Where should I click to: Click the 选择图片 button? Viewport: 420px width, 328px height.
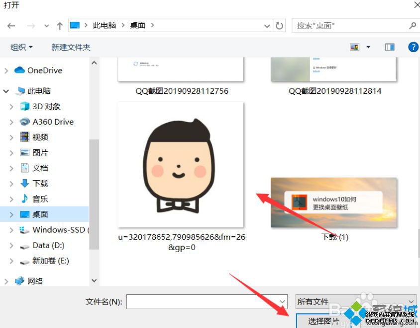323,321
